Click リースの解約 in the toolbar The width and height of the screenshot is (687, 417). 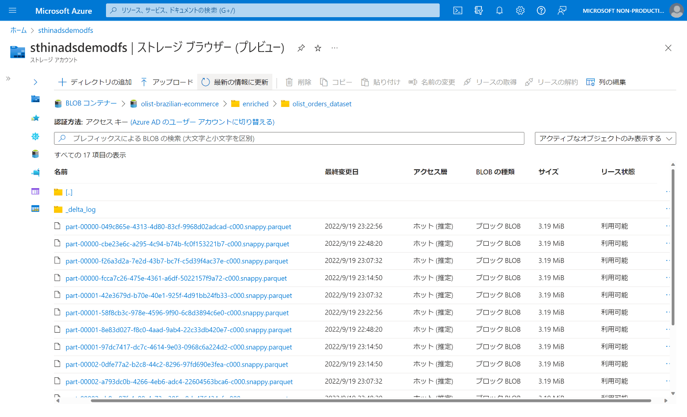tap(552, 82)
